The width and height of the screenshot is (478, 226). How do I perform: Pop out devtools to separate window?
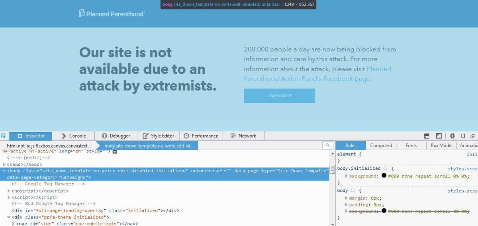pos(473,136)
